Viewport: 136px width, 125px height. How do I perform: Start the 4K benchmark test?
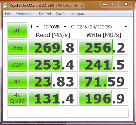coord(17,81)
